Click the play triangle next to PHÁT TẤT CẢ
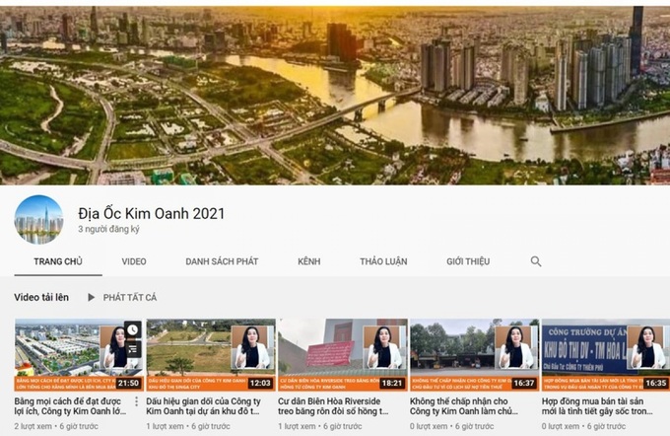670x436 pixels. pyautogui.click(x=91, y=297)
